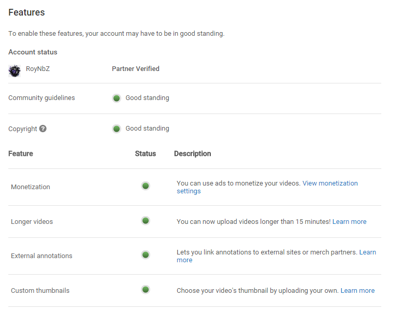
Task: Open Learn more for external annotations
Action: 367,252
